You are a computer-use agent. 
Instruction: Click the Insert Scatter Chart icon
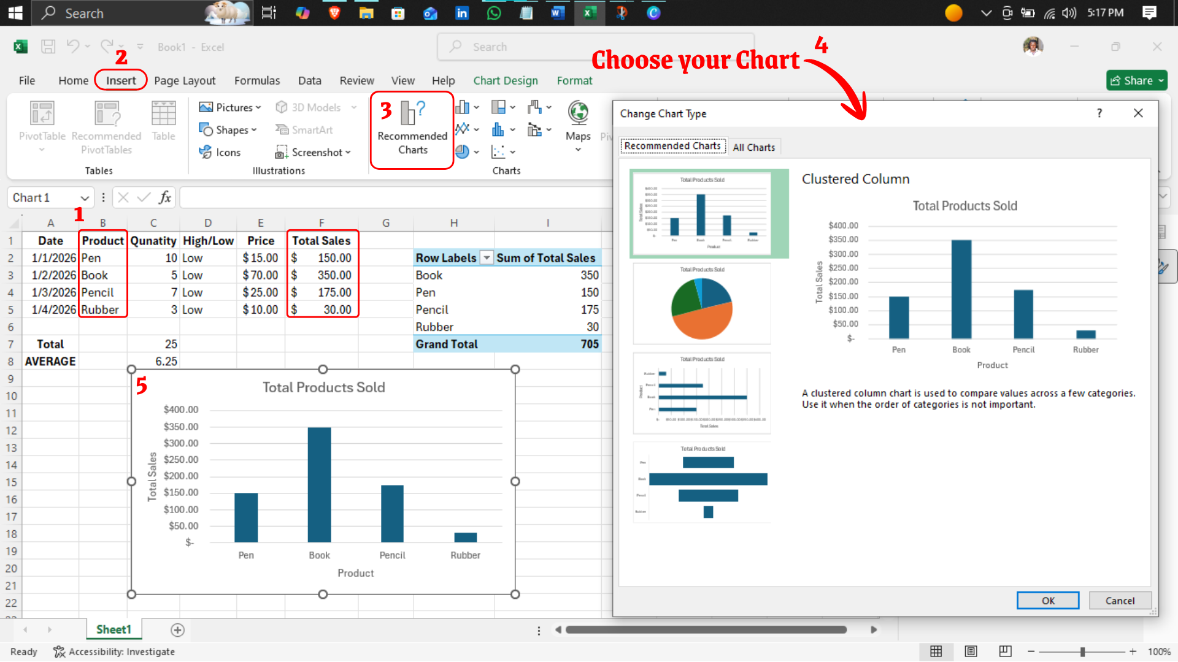[498, 151]
